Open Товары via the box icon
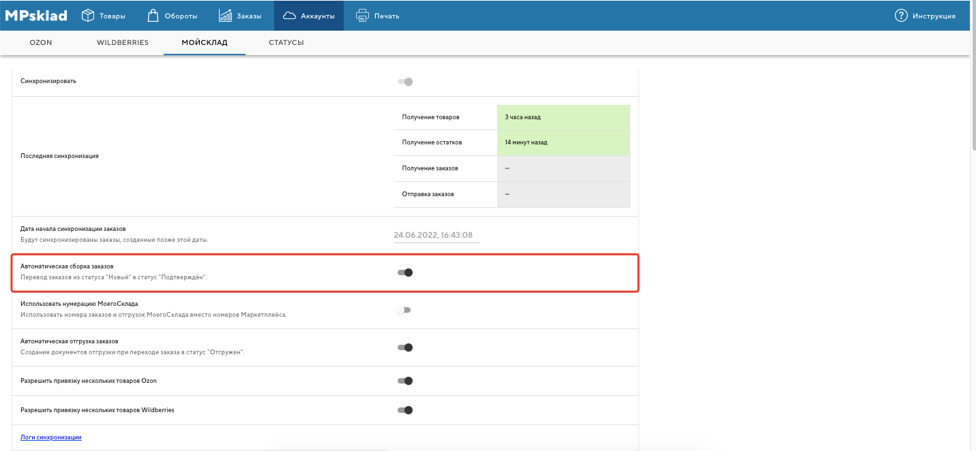 [x=88, y=15]
